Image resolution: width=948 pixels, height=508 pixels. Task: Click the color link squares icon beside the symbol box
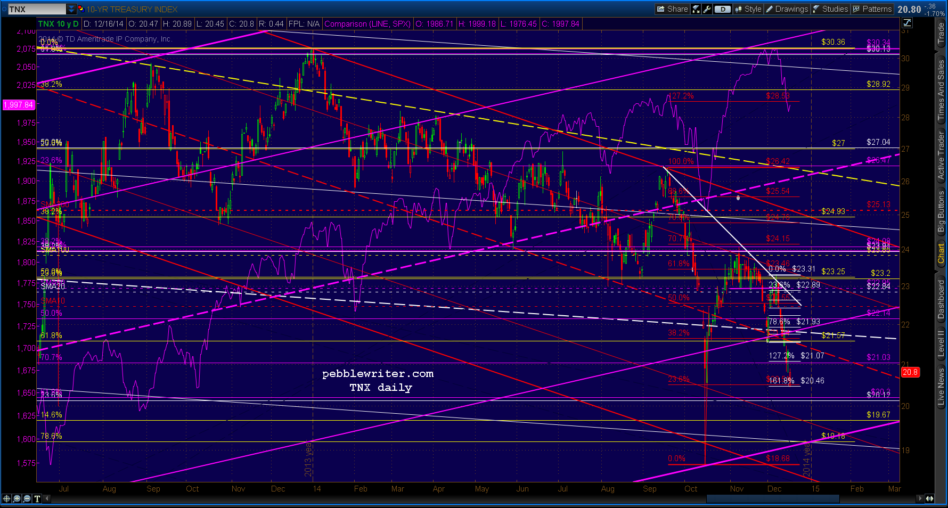81,9
